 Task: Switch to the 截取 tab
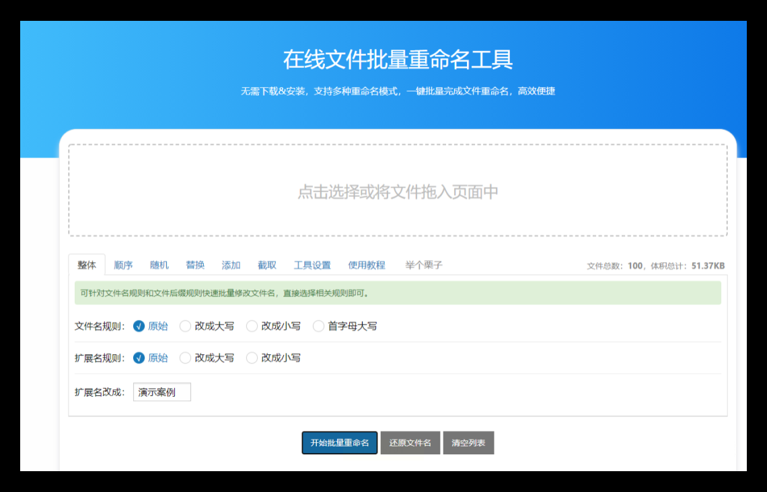(267, 265)
